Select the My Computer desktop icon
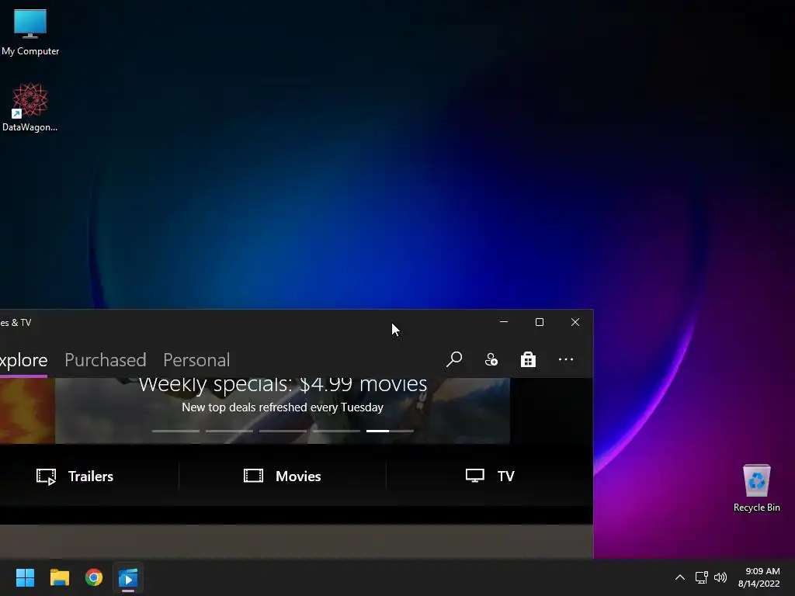The image size is (795, 596). pyautogui.click(x=30, y=32)
